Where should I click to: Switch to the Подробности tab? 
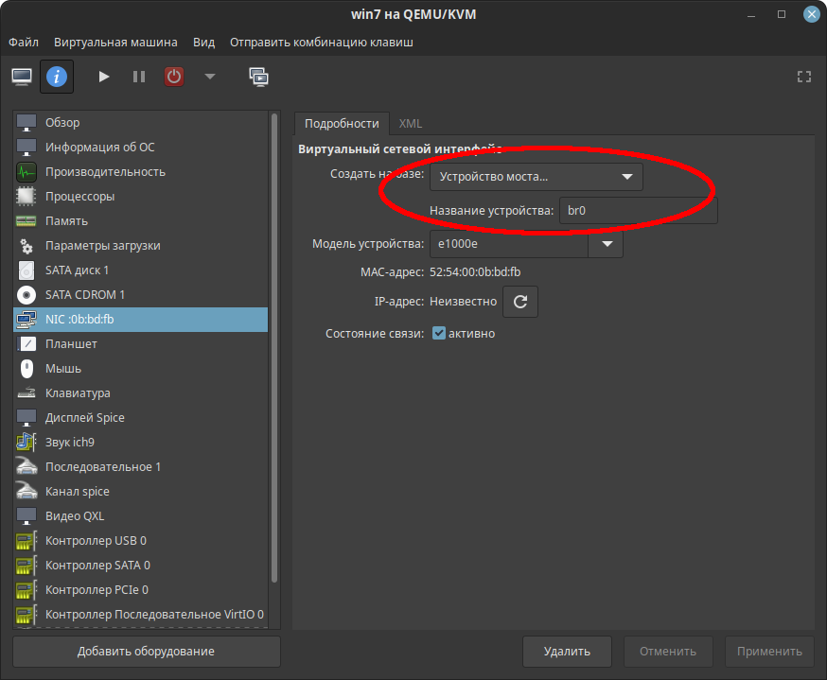(x=342, y=123)
